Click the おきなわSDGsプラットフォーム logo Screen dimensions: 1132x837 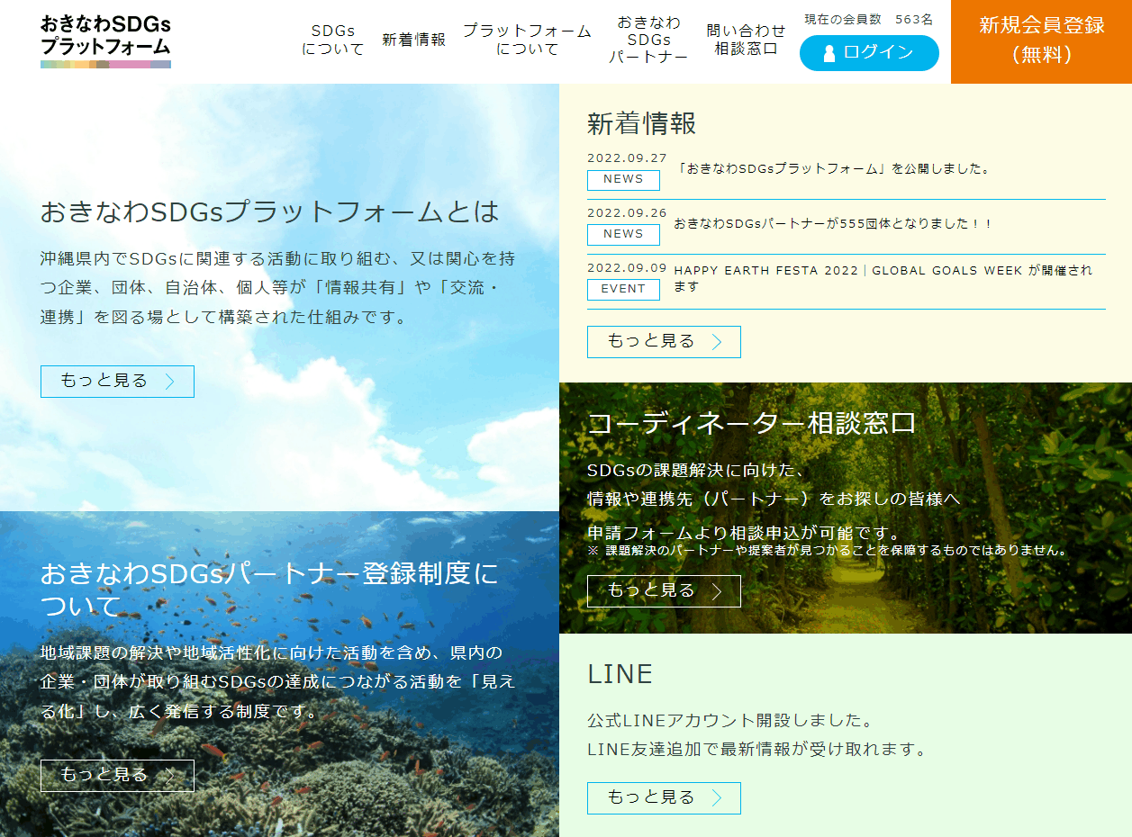(104, 36)
